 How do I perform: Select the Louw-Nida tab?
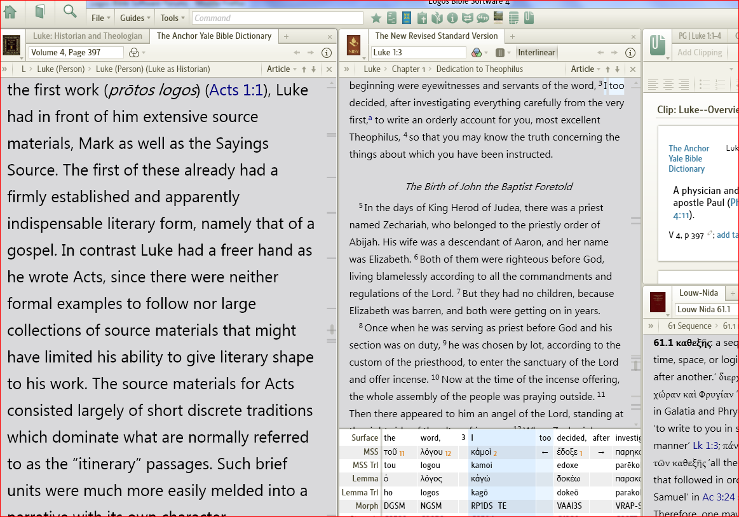[698, 293]
